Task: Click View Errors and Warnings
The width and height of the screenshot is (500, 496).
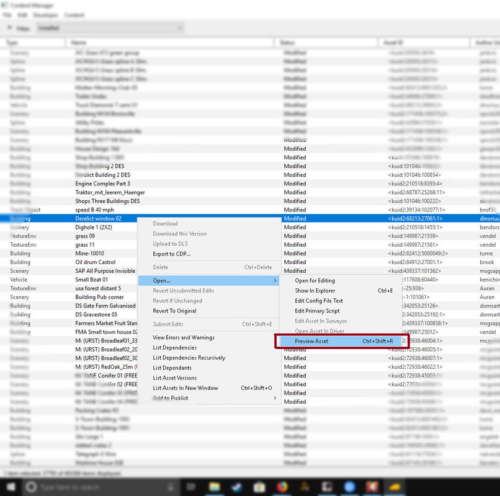Action: click(x=208, y=337)
